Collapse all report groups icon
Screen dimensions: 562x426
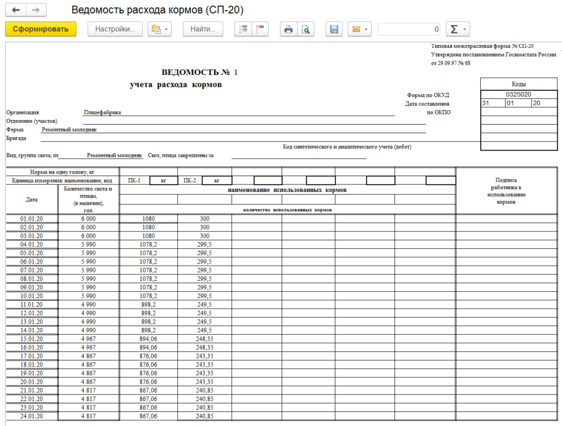[x=261, y=29]
